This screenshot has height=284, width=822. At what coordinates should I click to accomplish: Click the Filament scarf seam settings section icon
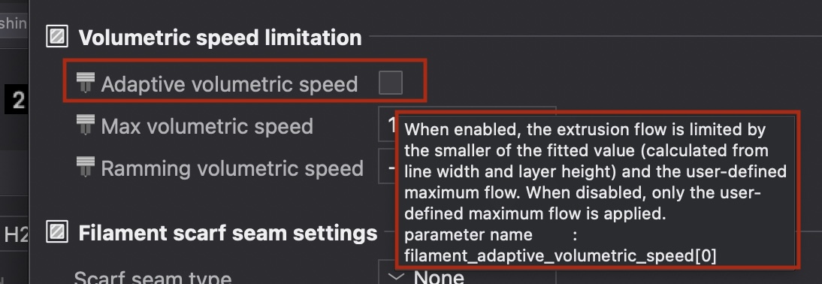tap(57, 232)
